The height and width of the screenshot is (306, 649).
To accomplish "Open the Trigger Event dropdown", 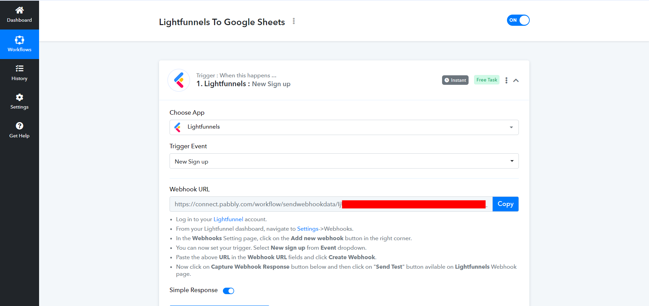I will tap(344, 161).
